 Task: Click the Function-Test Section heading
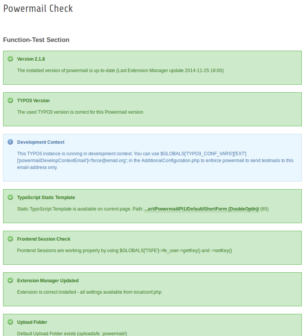[x=36, y=40]
